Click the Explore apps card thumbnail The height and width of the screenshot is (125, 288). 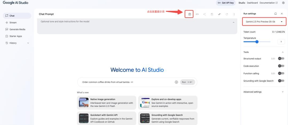point(145,103)
